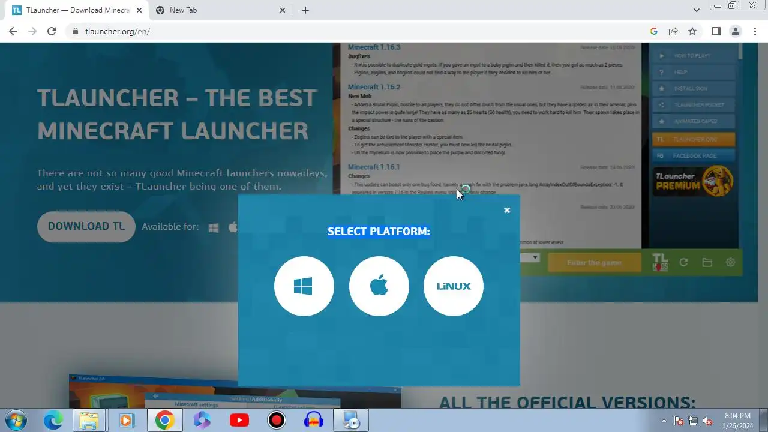The image size is (768, 432).
Task: Choose the Linux platform option
Action: point(453,286)
